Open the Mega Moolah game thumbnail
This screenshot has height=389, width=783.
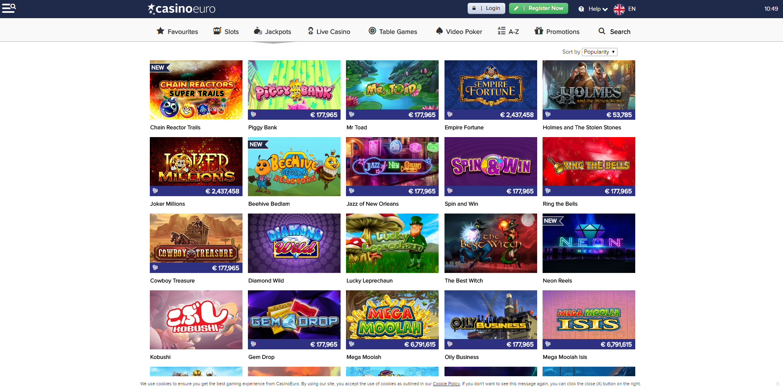click(x=392, y=320)
